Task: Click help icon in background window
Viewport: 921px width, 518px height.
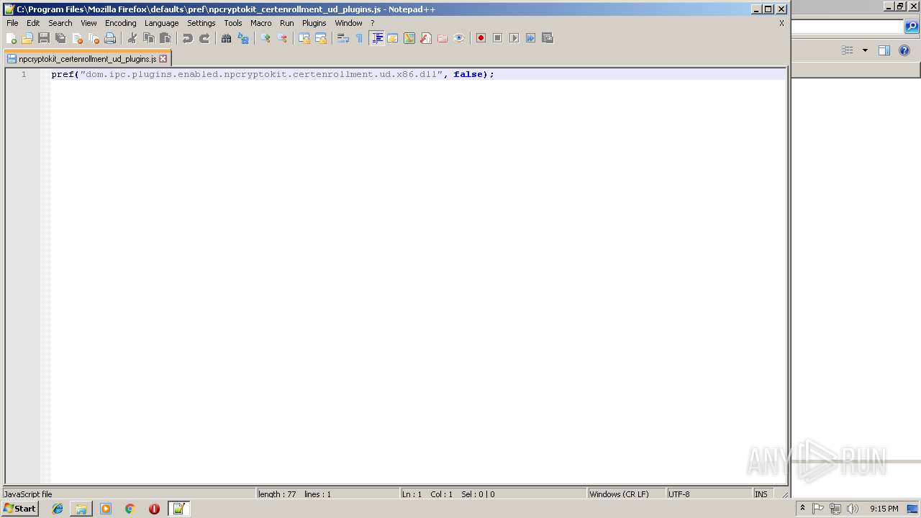Action: coord(905,50)
